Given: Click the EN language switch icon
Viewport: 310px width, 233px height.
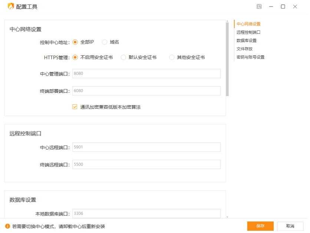Looking at the screenshot, I should (x=259, y=6).
